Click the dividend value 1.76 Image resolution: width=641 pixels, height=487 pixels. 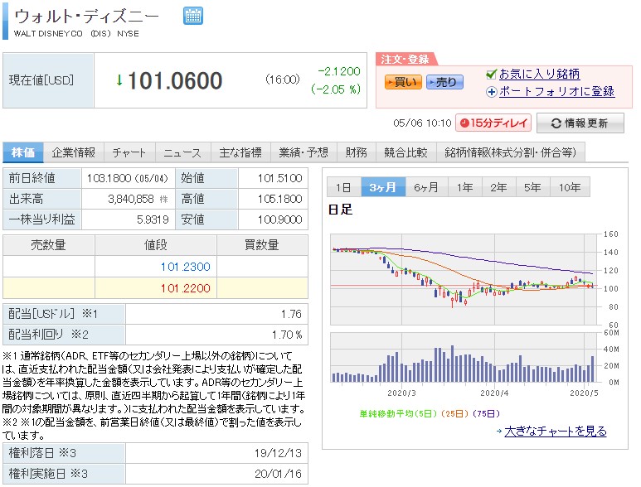291,315
